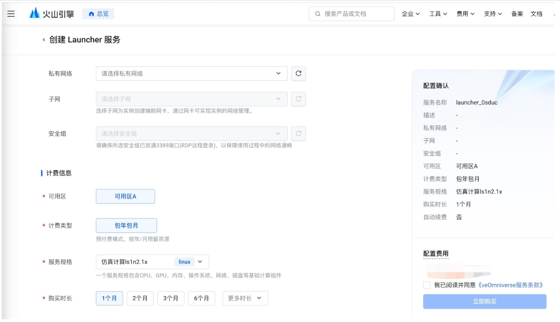The image size is (560, 322).
Task: Open the 总览 overview home button
Action: pyautogui.click(x=98, y=14)
